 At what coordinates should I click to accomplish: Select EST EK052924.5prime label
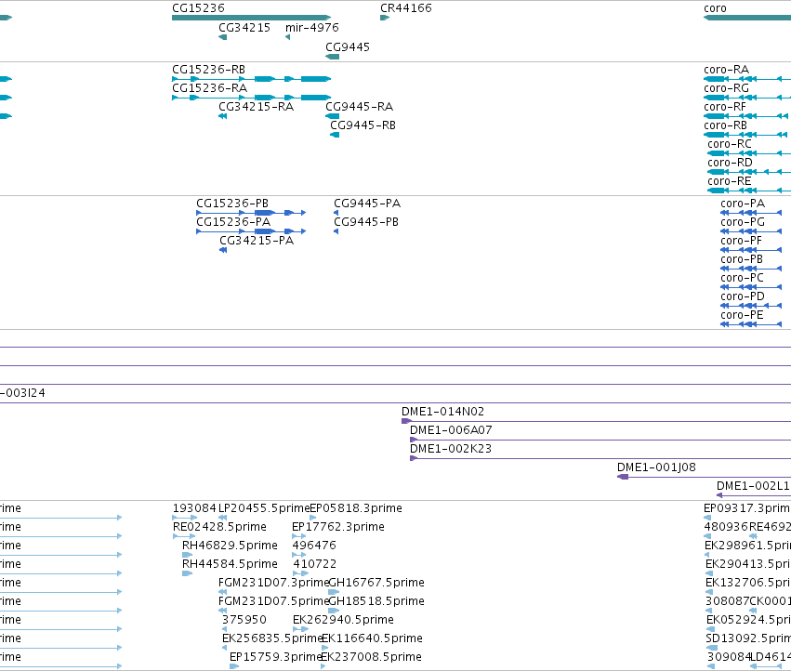[x=748, y=620]
